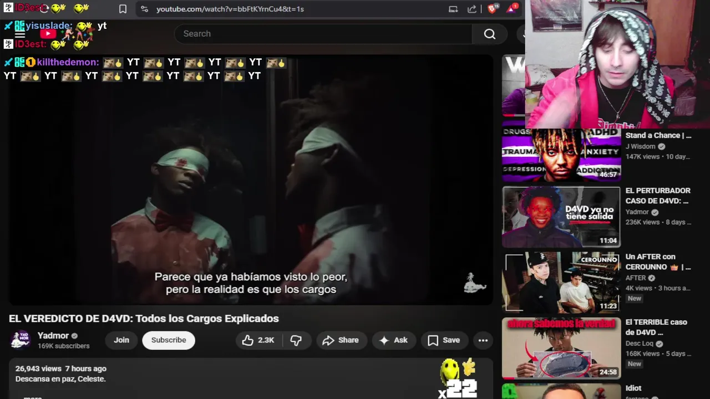
Task: Open the Yadmor channel avatar
Action: click(21, 340)
